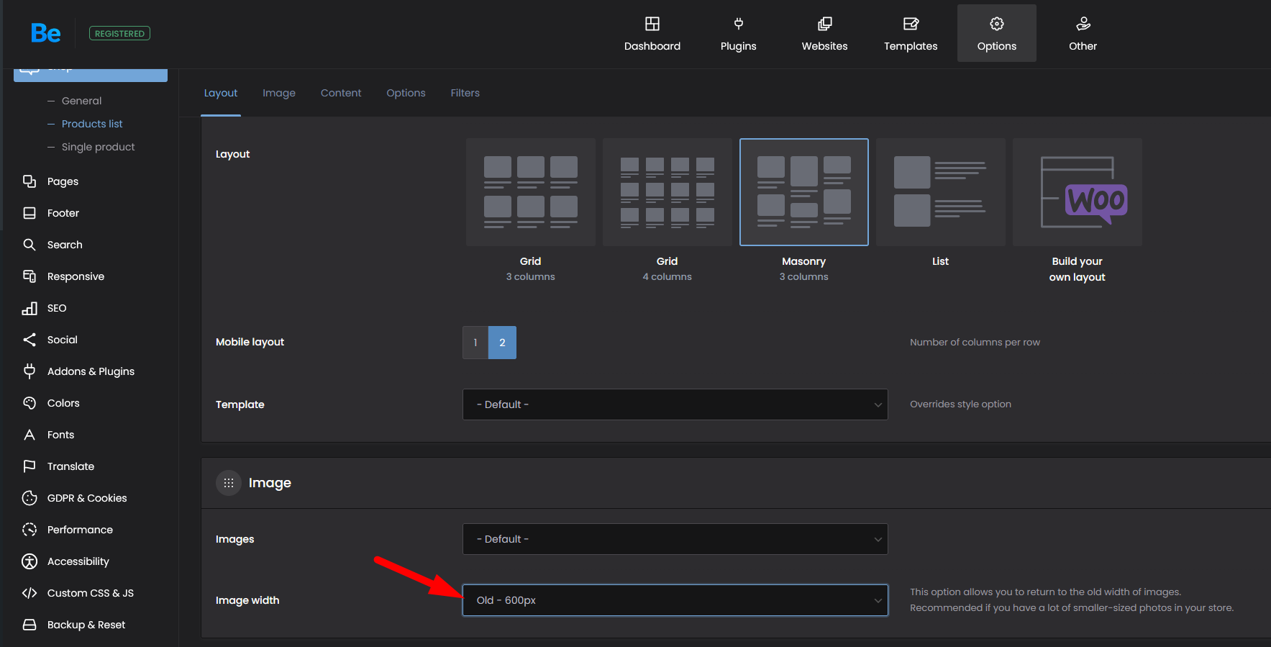This screenshot has width=1271, height=647.
Task: Click the Translate flag sidebar icon
Action: (29, 466)
